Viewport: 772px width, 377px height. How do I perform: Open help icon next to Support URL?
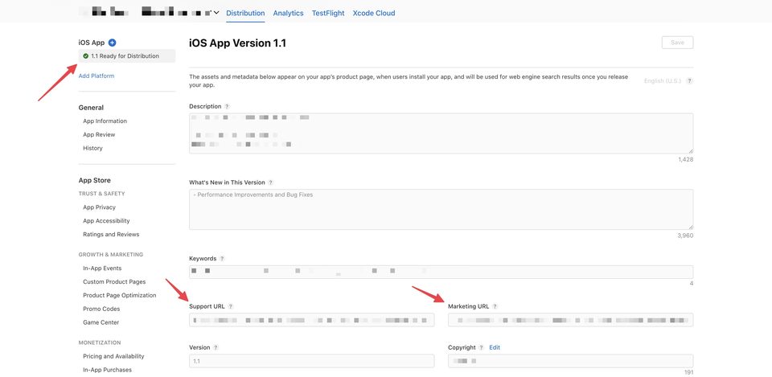(231, 306)
